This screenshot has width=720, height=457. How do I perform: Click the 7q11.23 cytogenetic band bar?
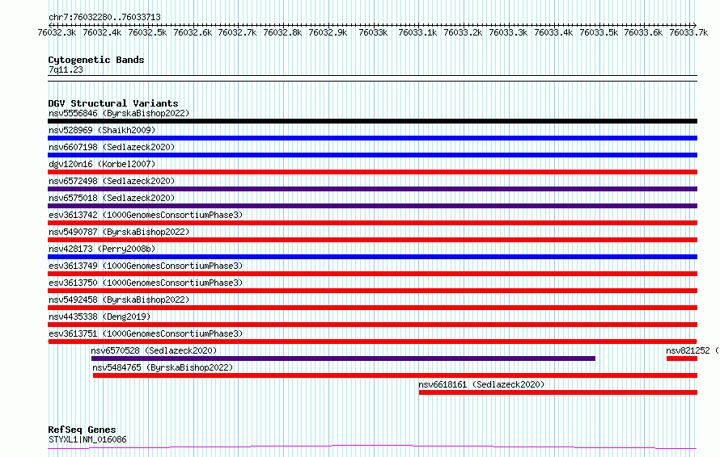372,78
